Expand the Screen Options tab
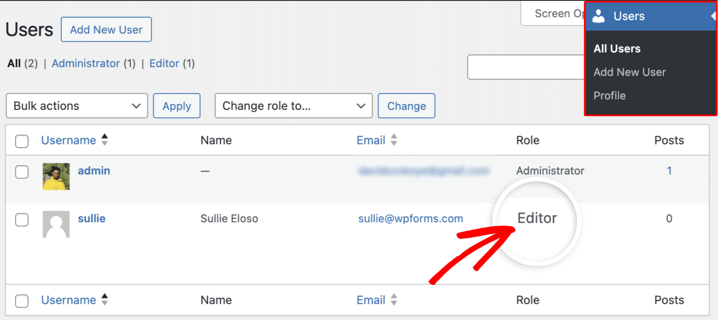The image size is (718, 320). point(553,13)
